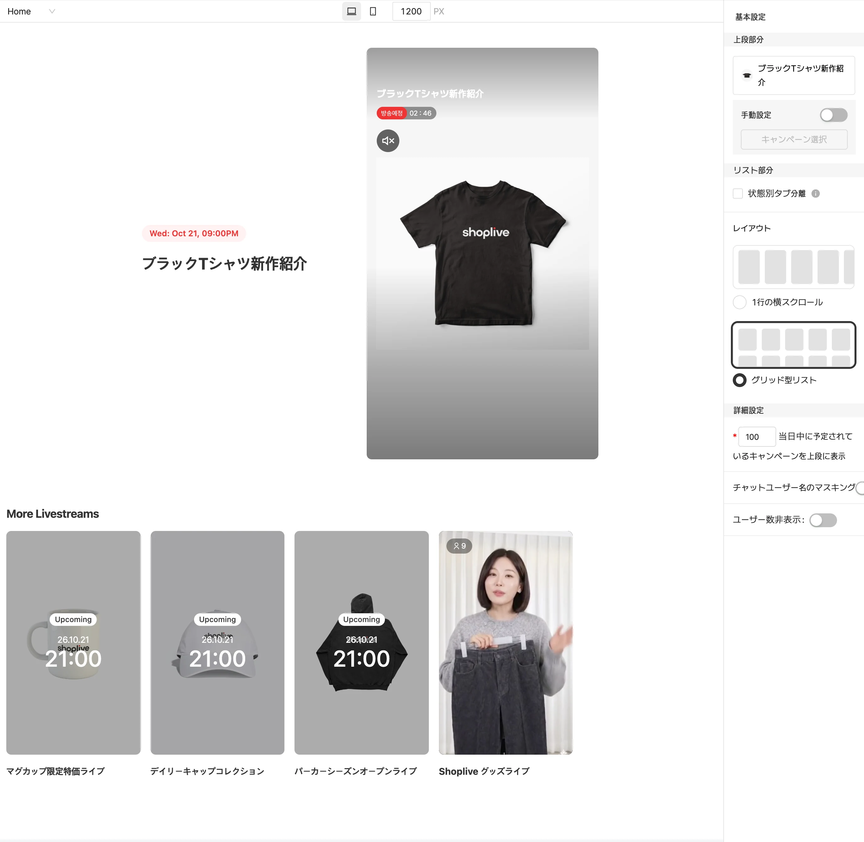Click Upcoming badge on hoodie card
The height and width of the screenshot is (842, 864).
click(361, 619)
